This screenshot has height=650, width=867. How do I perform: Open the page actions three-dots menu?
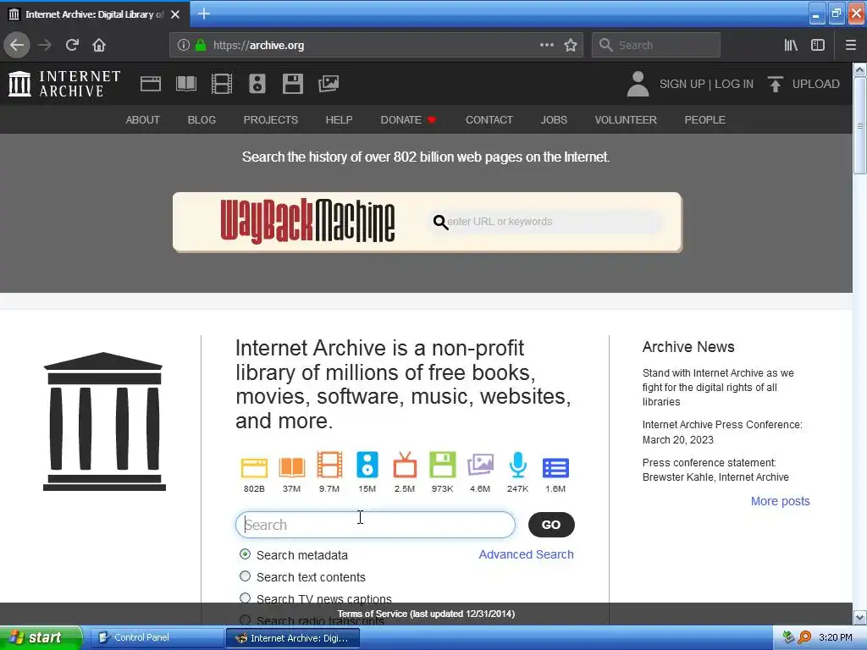coord(546,45)
